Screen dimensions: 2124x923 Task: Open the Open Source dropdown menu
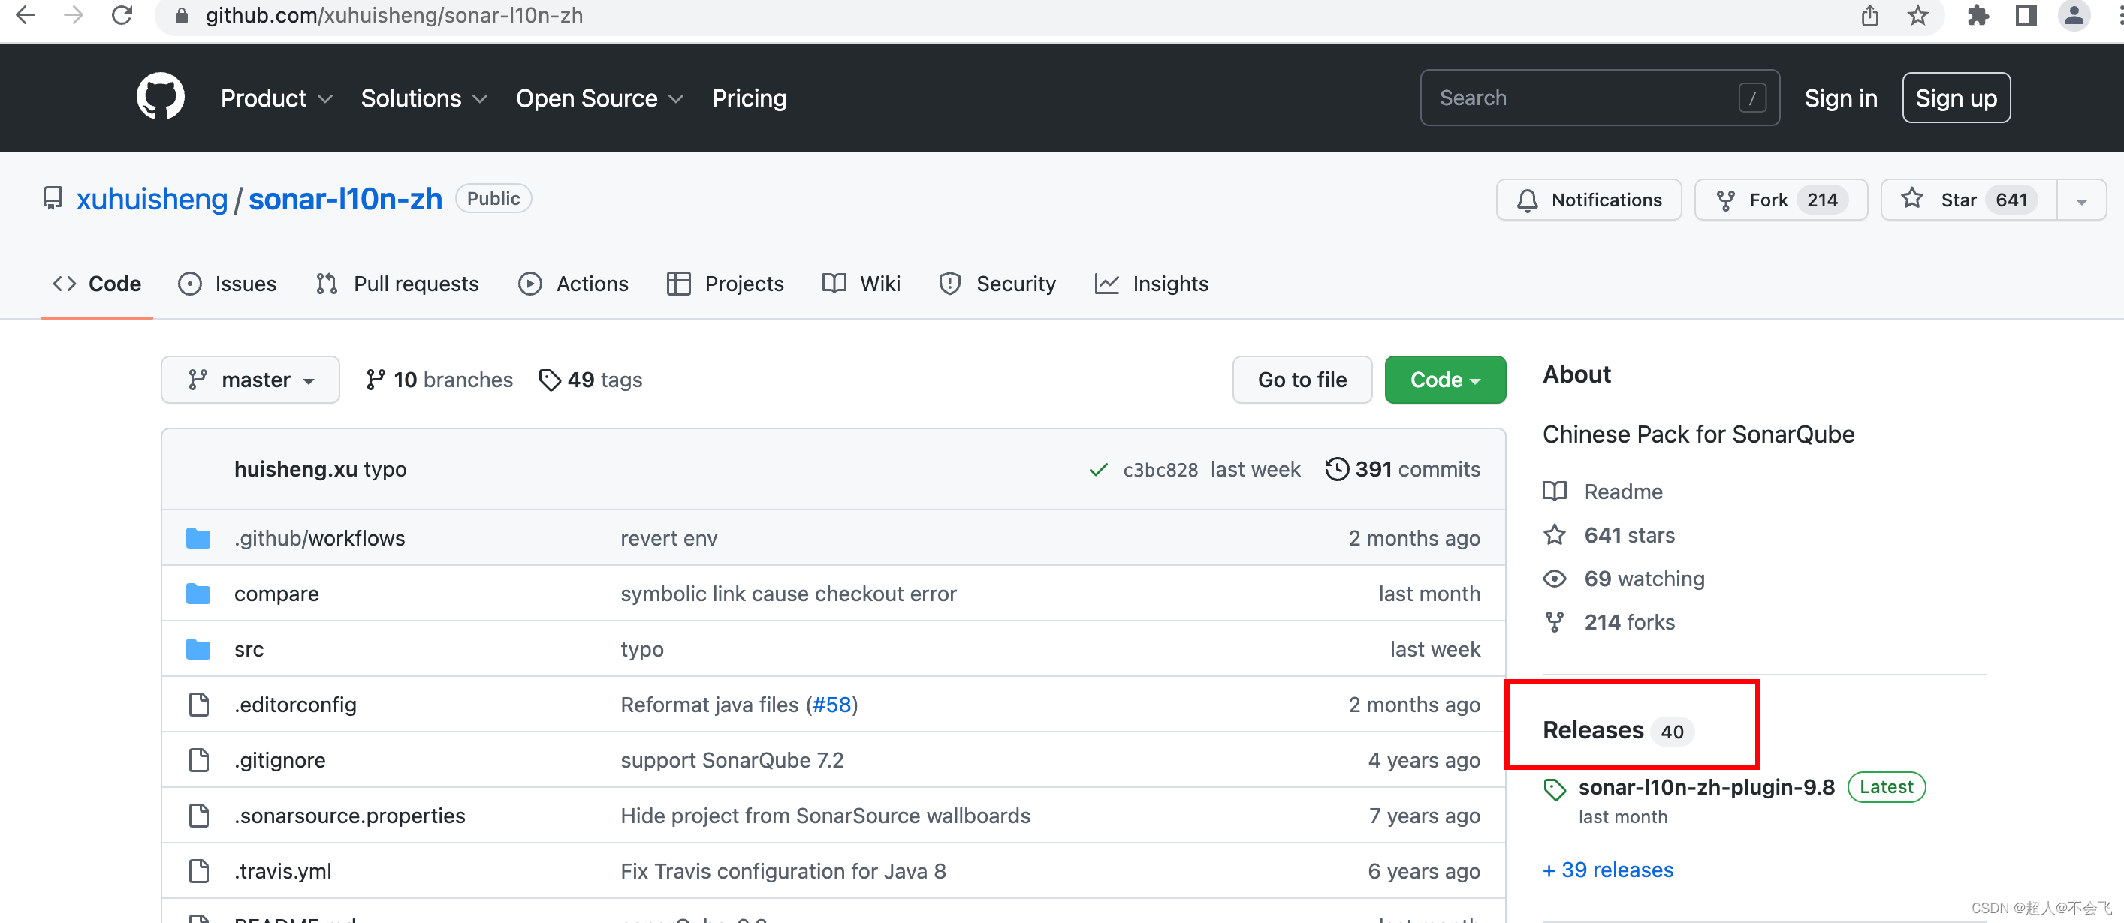pos(599,98)
